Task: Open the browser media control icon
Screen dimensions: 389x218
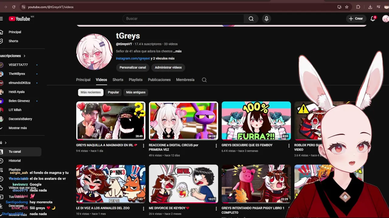Action: click(x=378, y=7)
